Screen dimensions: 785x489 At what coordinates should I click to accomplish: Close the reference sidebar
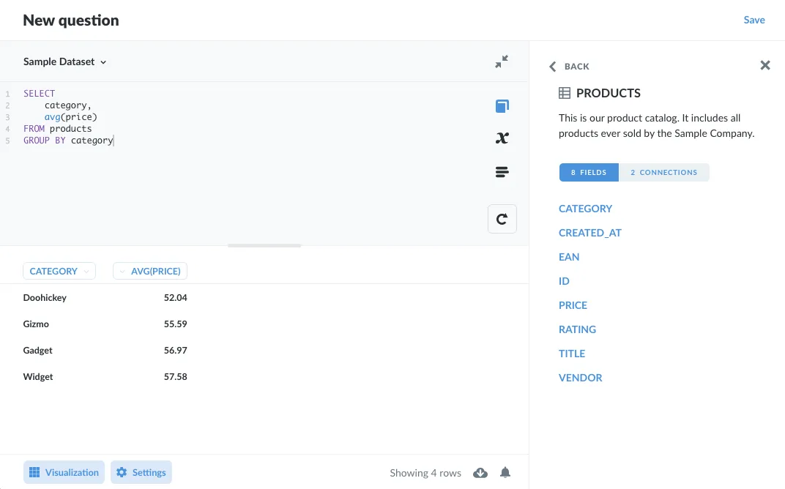point(764,65)
